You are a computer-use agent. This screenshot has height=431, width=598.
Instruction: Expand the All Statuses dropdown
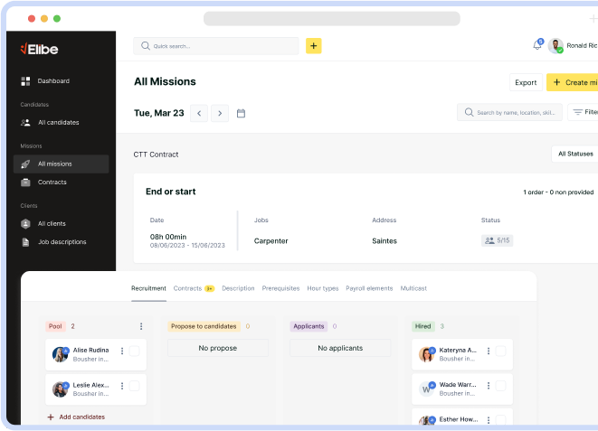(x=574, y=154)
